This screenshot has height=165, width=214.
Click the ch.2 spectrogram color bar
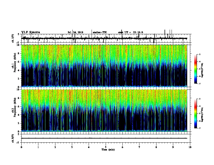pyautogui.click(x=196, y=114)
